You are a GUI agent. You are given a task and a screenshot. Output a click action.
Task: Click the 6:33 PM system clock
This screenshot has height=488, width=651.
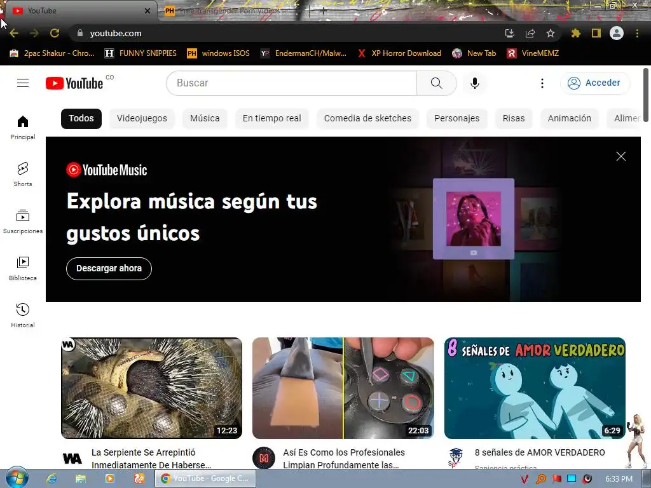pos(619,479)
